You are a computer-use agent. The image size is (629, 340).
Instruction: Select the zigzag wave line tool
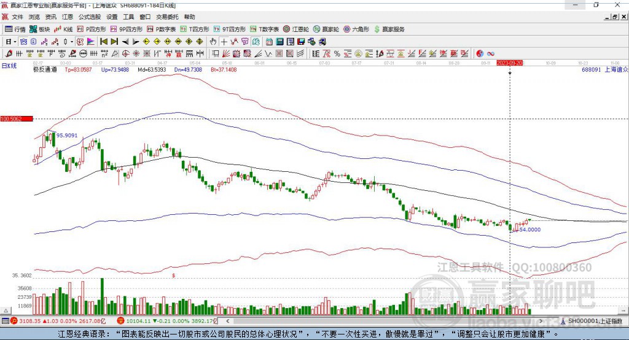coord(268,53)
